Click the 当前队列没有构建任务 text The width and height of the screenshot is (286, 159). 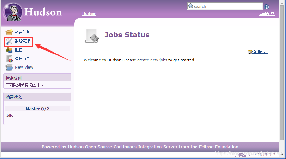25,85
